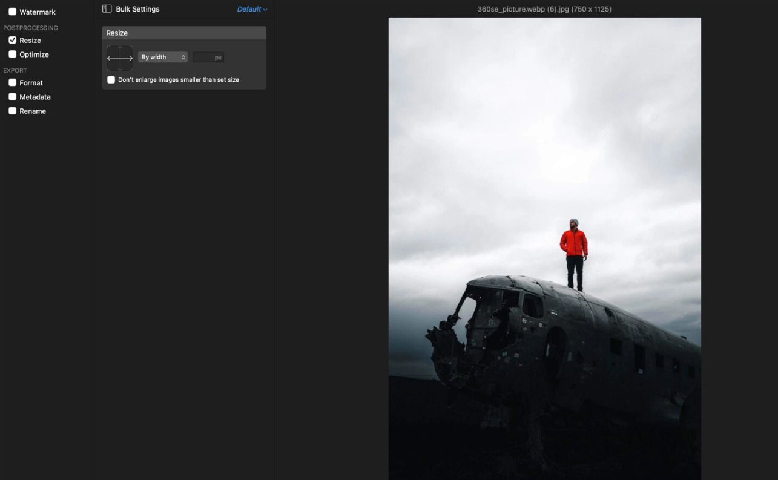This screenshot has height=480, width=778.
Task: Click the Bulk Settings title
Action: point(137,9)
